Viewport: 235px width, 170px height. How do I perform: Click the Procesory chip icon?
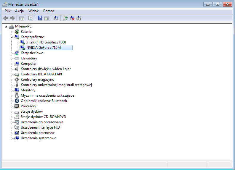(17, 106)
